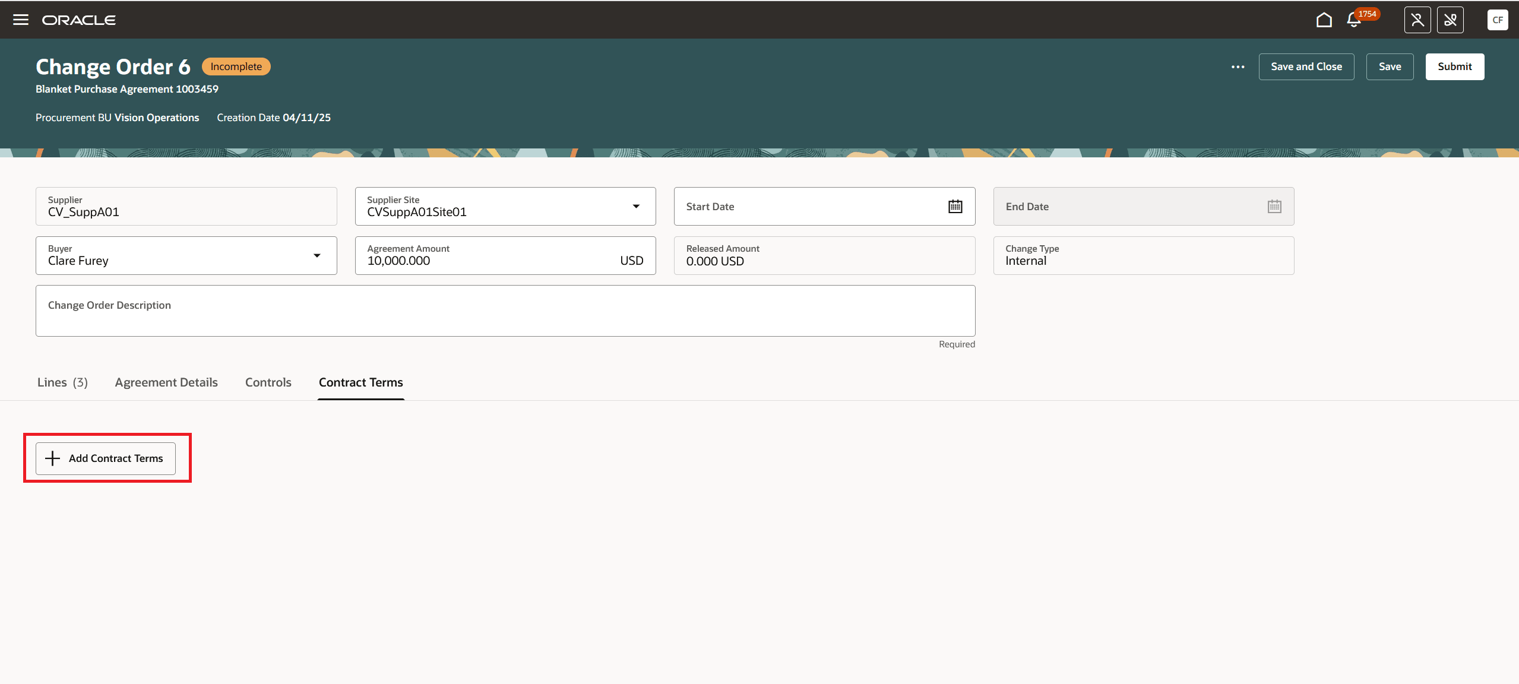Select the Controls tab

pyautogui.click(x=268, y=382)
